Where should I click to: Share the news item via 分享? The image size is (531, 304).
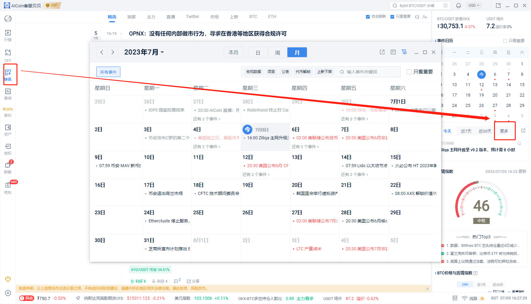[193, 281]
